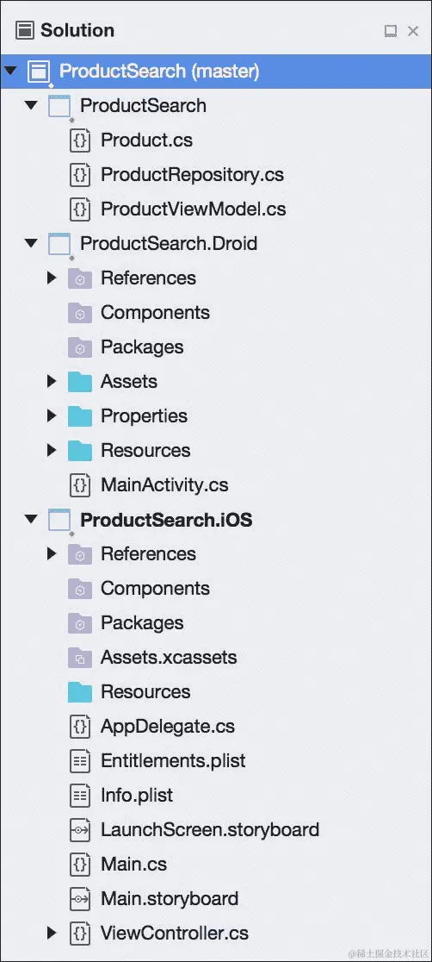Click the Product.cs C# file icon
Screen dimensions: 432x962
pos(80,141)
